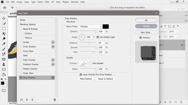Open the Image menu

pos(19,2)
